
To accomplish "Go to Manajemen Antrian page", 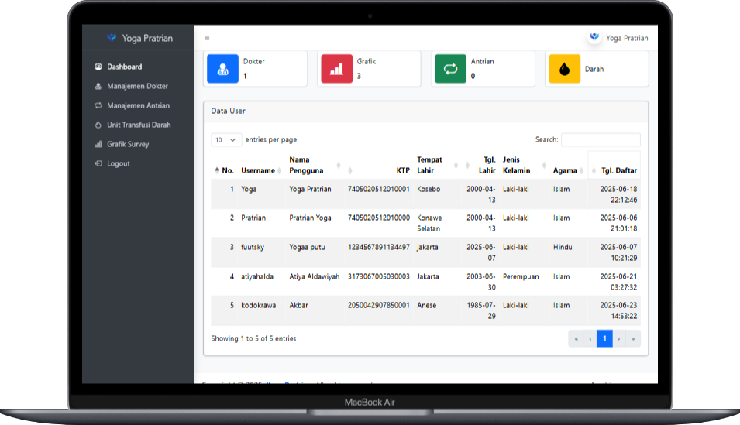I will [x=138, y=105].
